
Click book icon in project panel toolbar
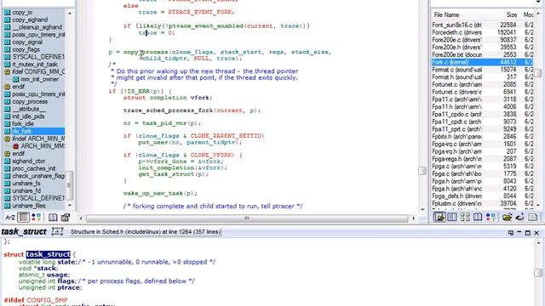(x=478, y=218)
